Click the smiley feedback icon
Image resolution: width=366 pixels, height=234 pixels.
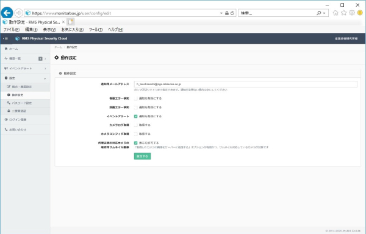point(360,13)
